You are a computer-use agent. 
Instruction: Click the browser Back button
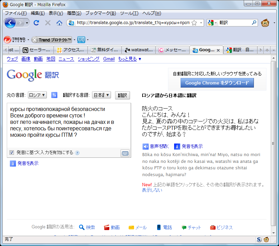pyautogui.click(x=10, y=23)
